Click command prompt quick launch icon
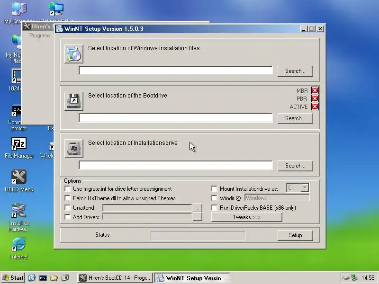This screenshot has width=379, height=284. 43,278
